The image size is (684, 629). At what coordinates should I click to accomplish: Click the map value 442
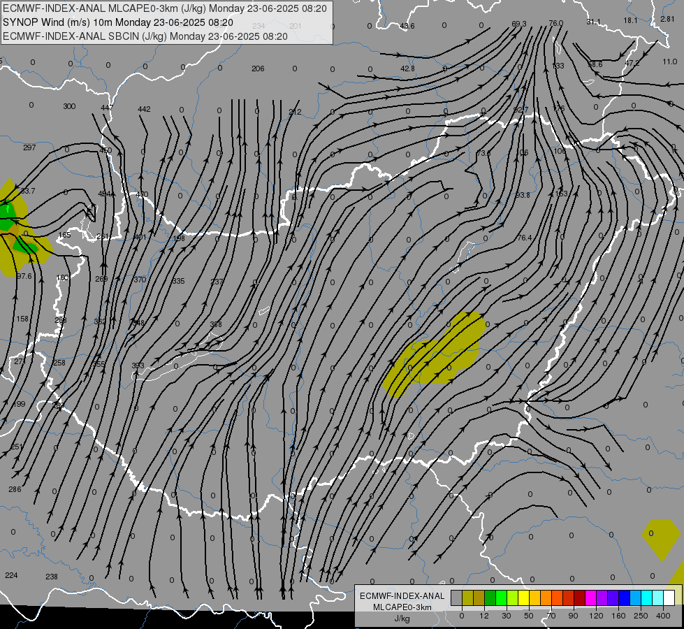point(144,109)
